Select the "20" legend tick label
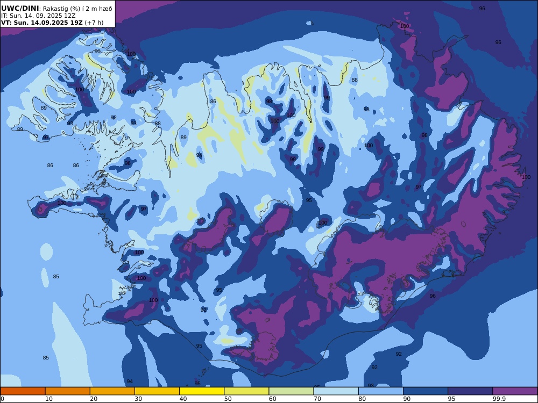The height and width of the screenshot is (403, 538). (x=94, y=399)
